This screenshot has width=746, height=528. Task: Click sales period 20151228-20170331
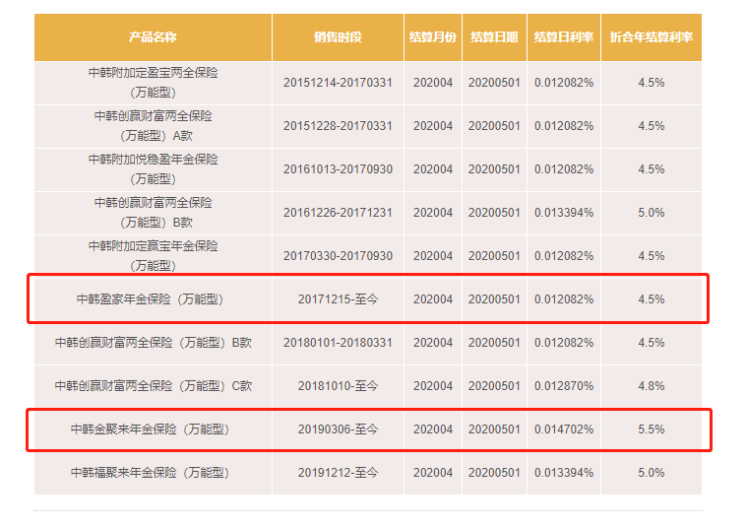point(338,126)
